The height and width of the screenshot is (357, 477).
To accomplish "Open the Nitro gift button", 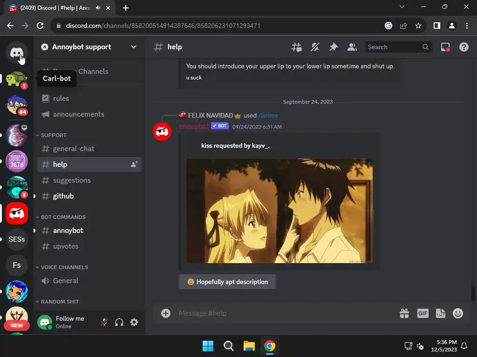I will tap(404, 313).
